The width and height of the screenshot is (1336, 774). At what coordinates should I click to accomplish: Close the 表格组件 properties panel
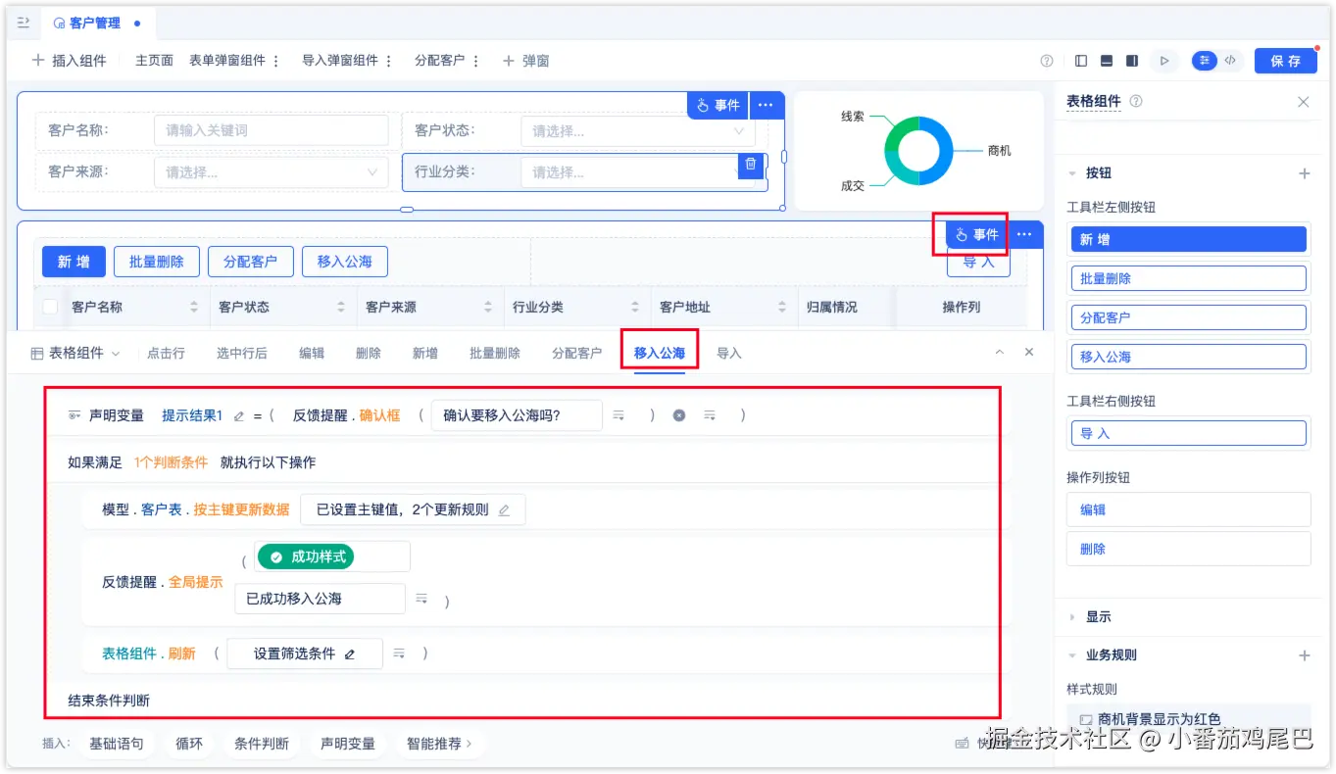(x=1304, y=102)
